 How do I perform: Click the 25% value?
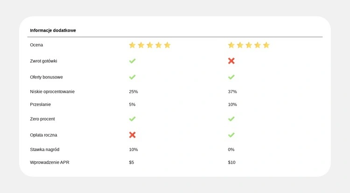coord(133,91)
